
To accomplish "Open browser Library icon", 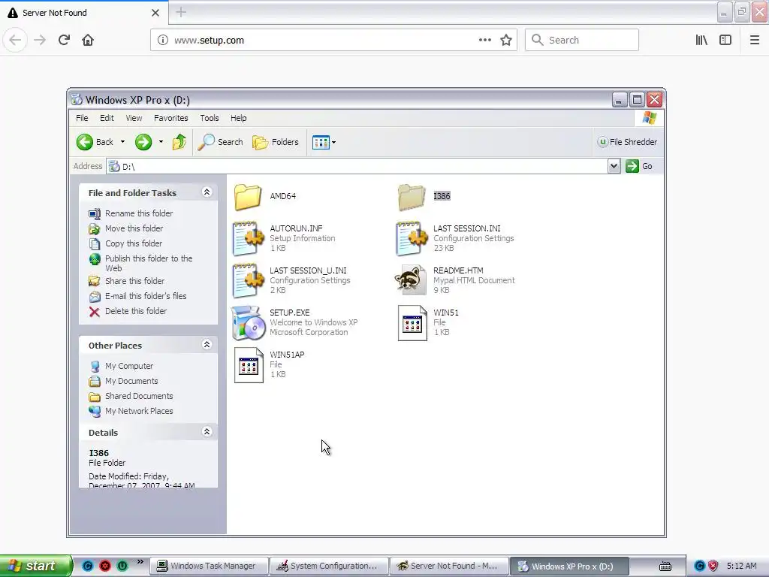I will (702, 41).
